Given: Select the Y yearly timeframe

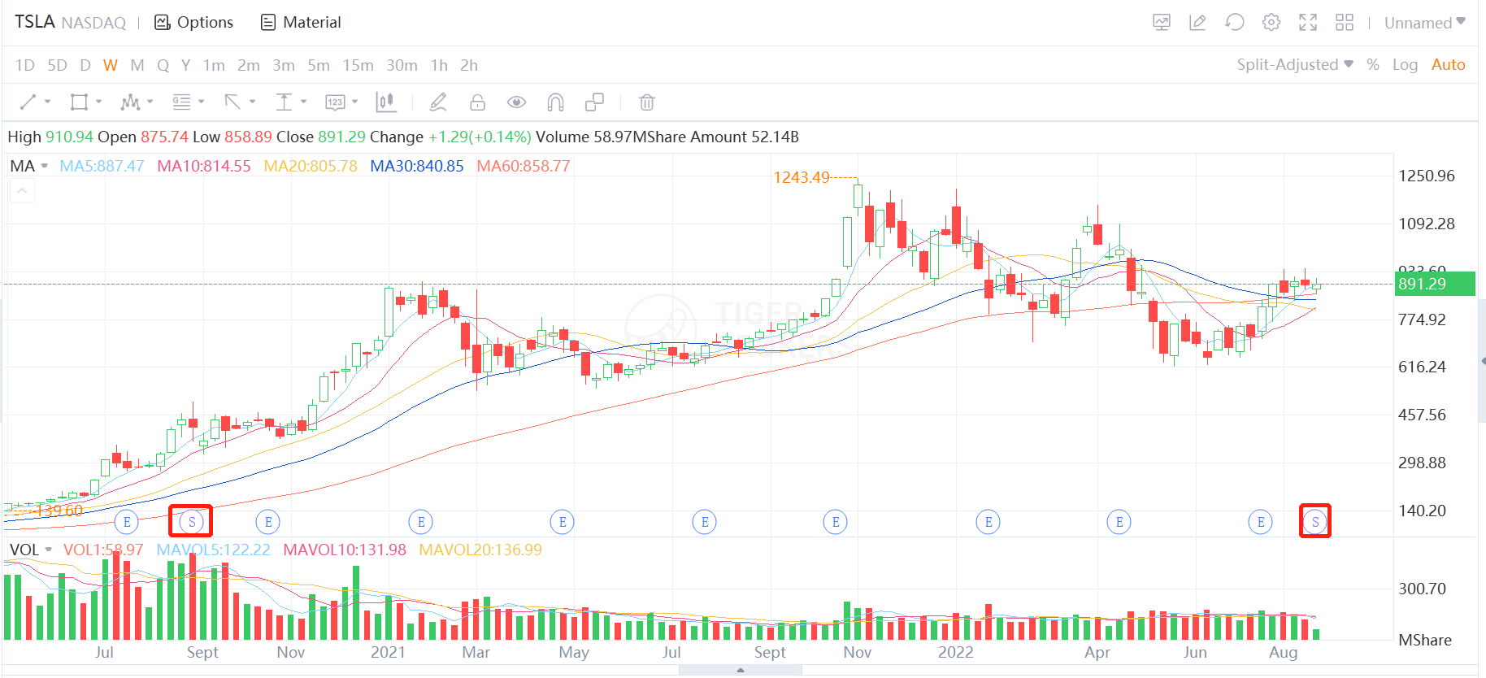Looking at the screenshot, I should coord(185,65).
